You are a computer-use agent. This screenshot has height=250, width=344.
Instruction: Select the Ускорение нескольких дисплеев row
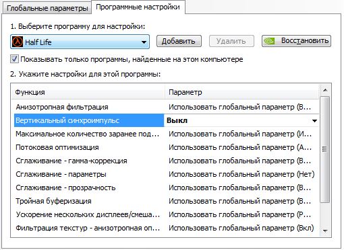167,214
